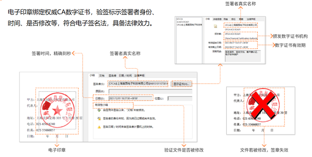Viewport: 312px width, 157px height.
Task: Click text 自应用本签名以来，"文档"未被修改
Action: coord(124,110)
